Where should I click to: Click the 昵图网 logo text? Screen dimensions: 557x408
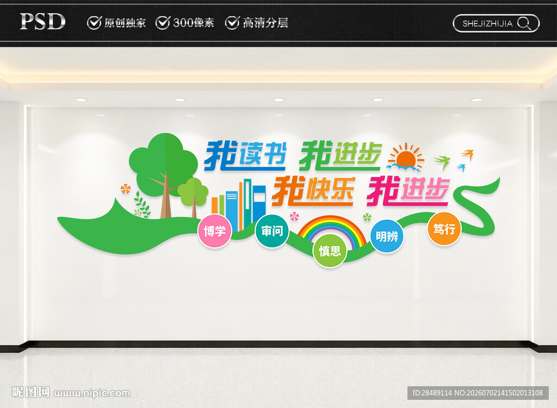coord(30,392)
